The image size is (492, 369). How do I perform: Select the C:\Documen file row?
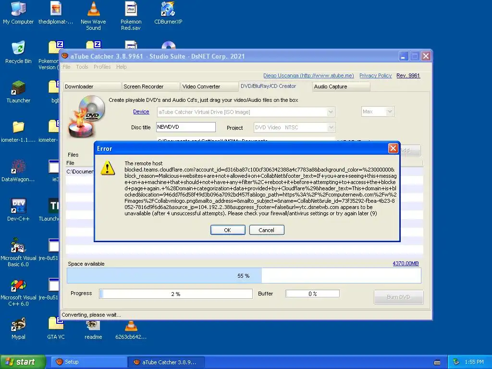[x=80, y=172]
